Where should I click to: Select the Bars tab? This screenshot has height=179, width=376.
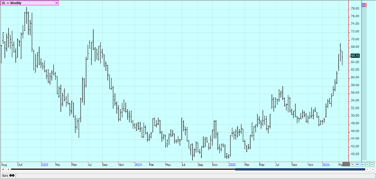point(5,175)
